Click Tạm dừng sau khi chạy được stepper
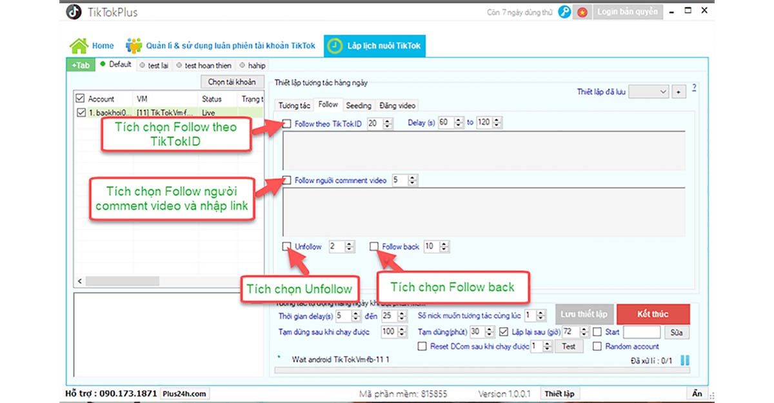This screenshot has height=403, width=774. click(394, 333)
